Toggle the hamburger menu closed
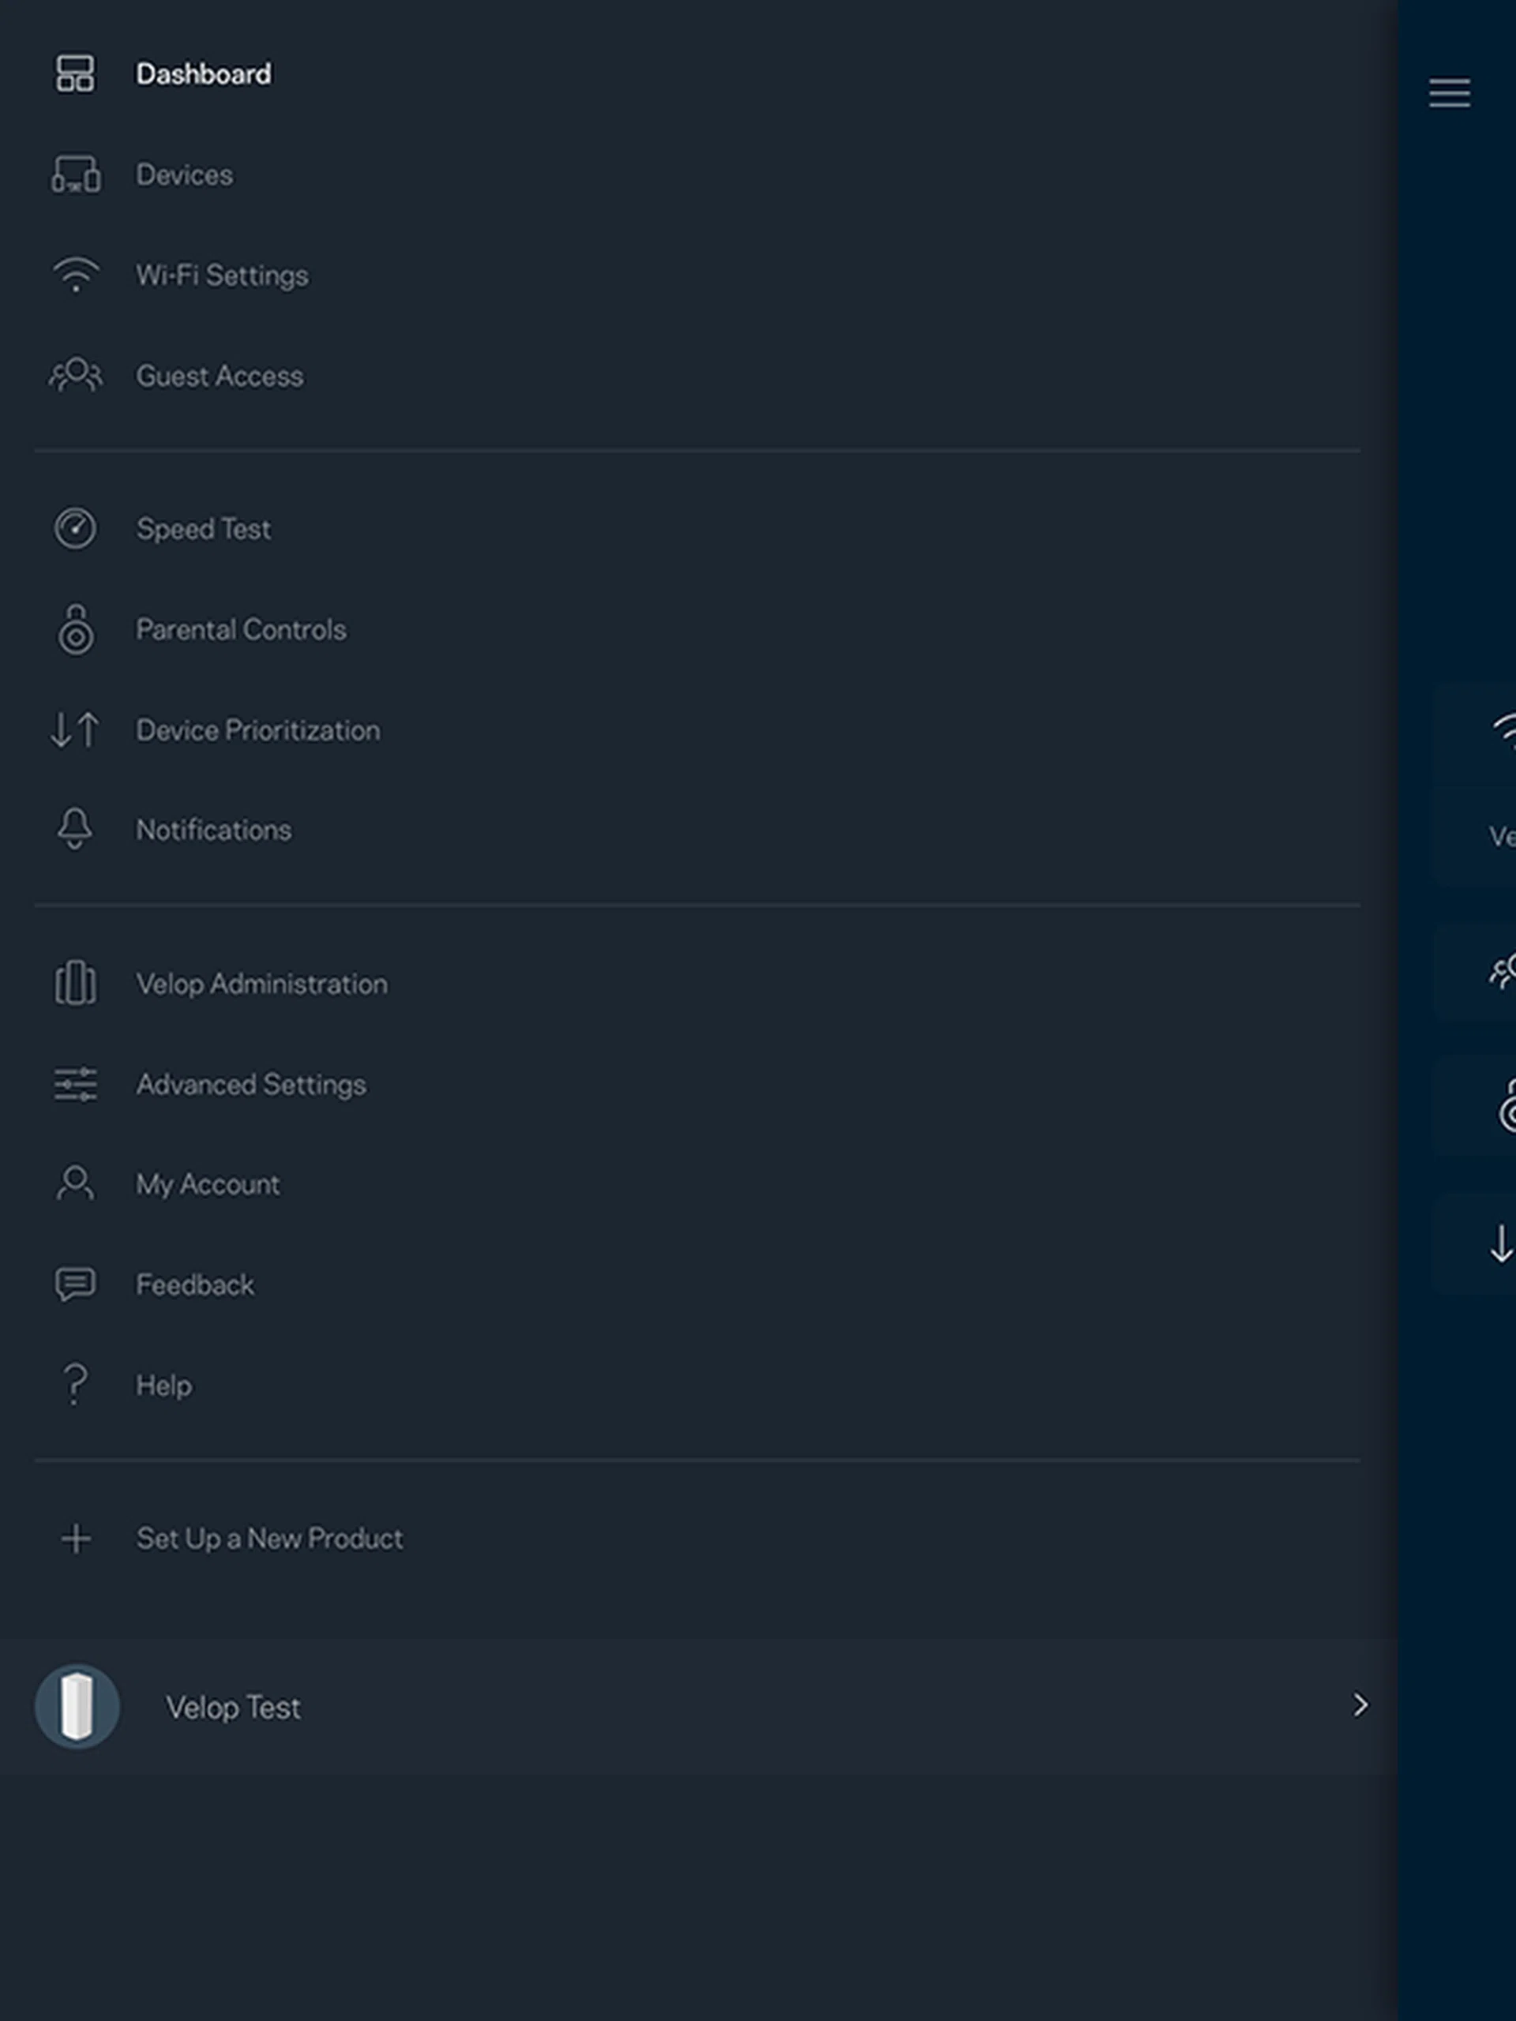The width and height of the screenshot is (1516, 2021). coord(1450,92)
